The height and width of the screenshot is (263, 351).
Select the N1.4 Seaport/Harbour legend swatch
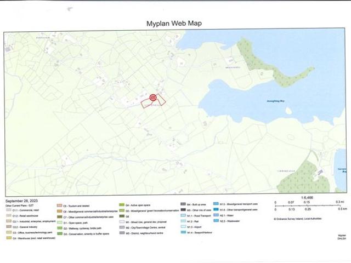183,232
